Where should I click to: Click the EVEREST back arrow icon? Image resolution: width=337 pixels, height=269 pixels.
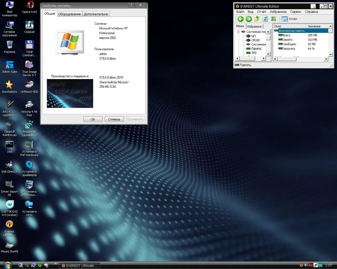tap(240, 19)
